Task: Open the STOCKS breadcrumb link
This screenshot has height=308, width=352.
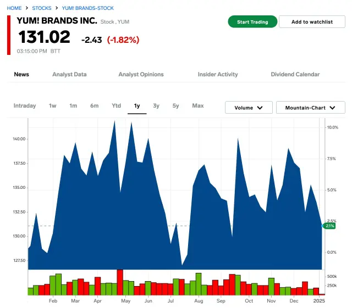Action: tap(42, 8)
